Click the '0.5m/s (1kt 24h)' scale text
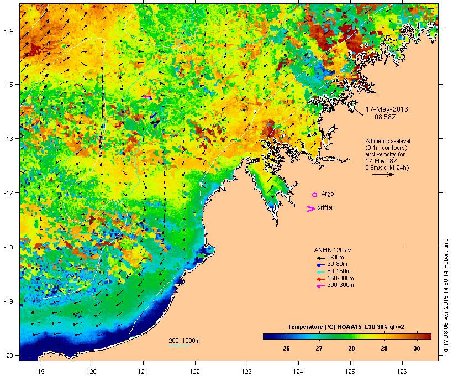453x376 pixels. (387, 168)
